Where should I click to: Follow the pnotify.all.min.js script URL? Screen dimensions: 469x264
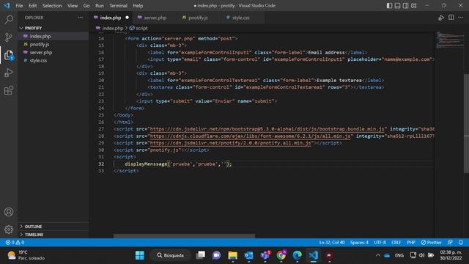[230, 143]
